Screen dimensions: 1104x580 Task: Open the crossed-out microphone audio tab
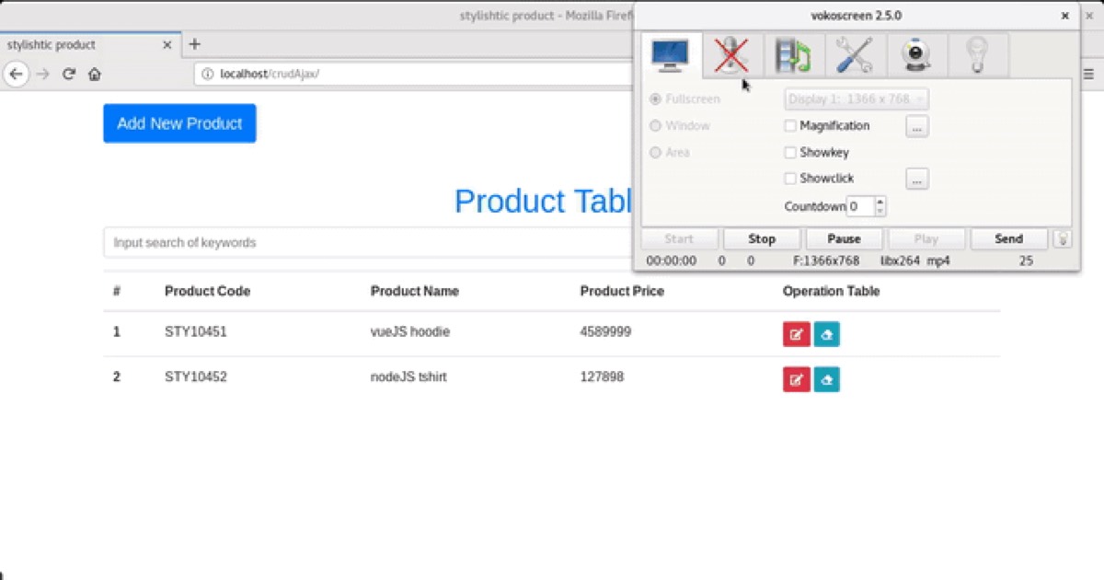(x=731, y=55)
